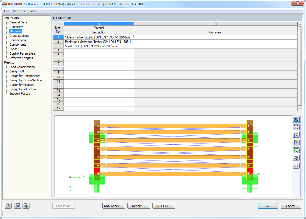Go to the previous input window
306x219 pixels.
18,206
